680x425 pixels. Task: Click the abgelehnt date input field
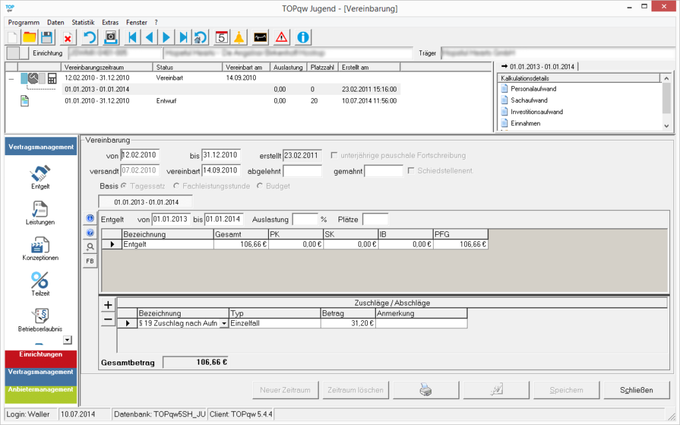point(302,171)
